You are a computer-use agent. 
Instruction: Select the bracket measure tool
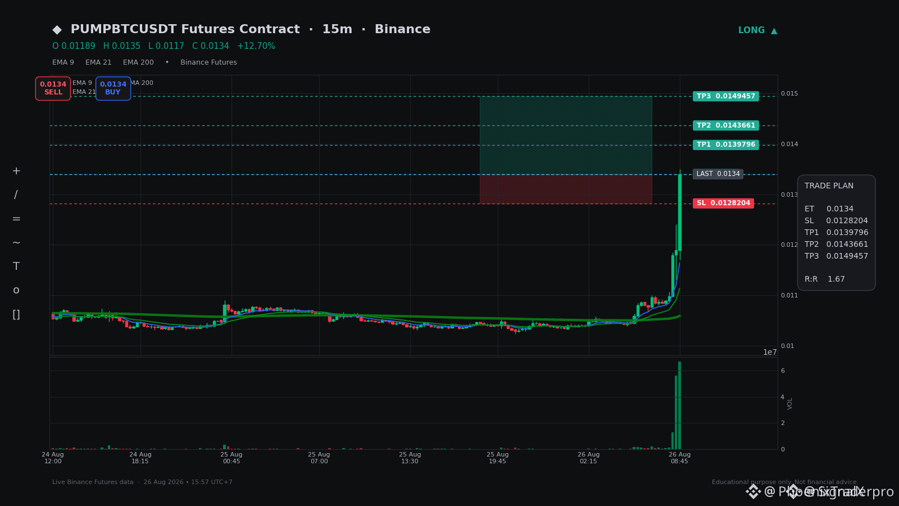pos(16,315)
